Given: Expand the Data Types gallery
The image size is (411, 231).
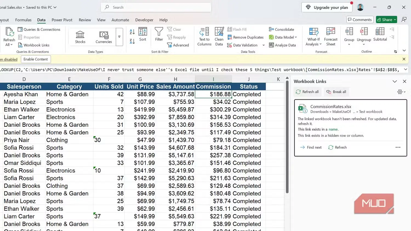Looking at the screenshot, I should pos(119,37).
